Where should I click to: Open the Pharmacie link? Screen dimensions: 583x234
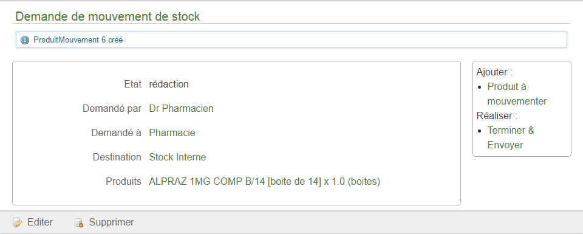[x=172, y=133]
